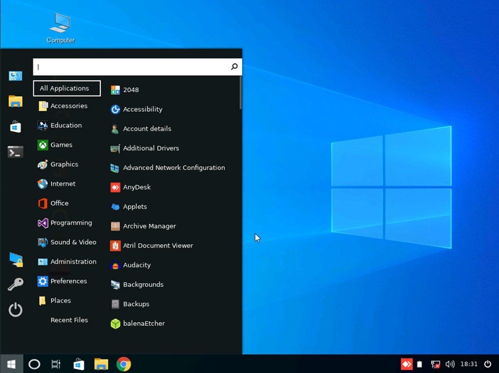Open the store bag icon in the menu sidebar

15,126
